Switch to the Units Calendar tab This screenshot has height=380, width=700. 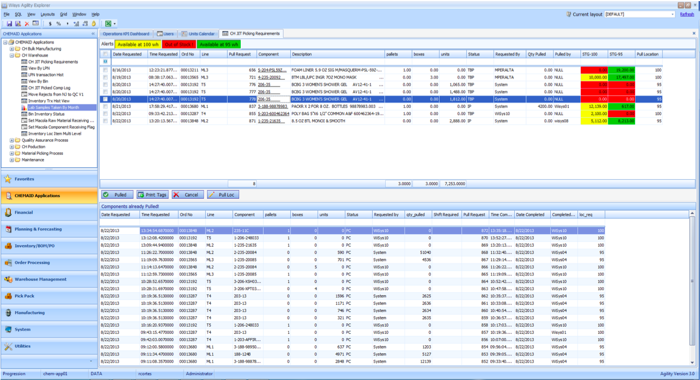click(x=198, y=34)
